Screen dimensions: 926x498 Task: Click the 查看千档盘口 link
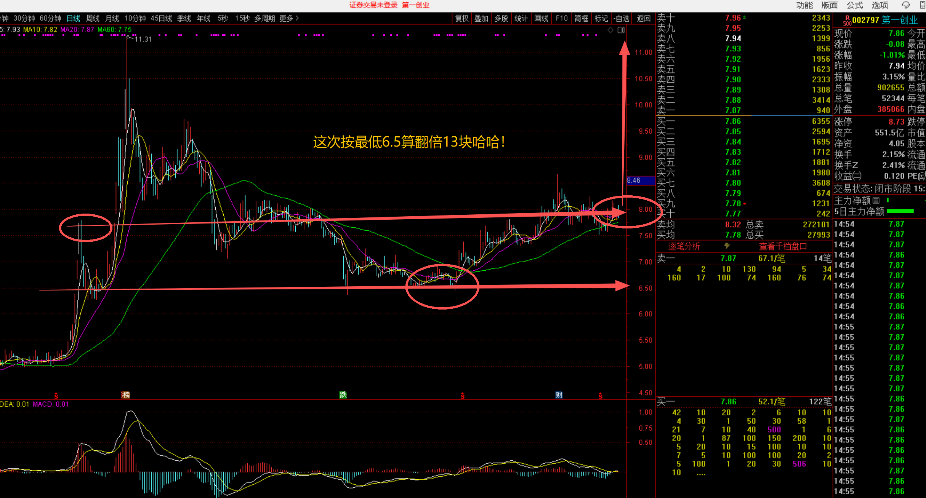tap(783, 246)
